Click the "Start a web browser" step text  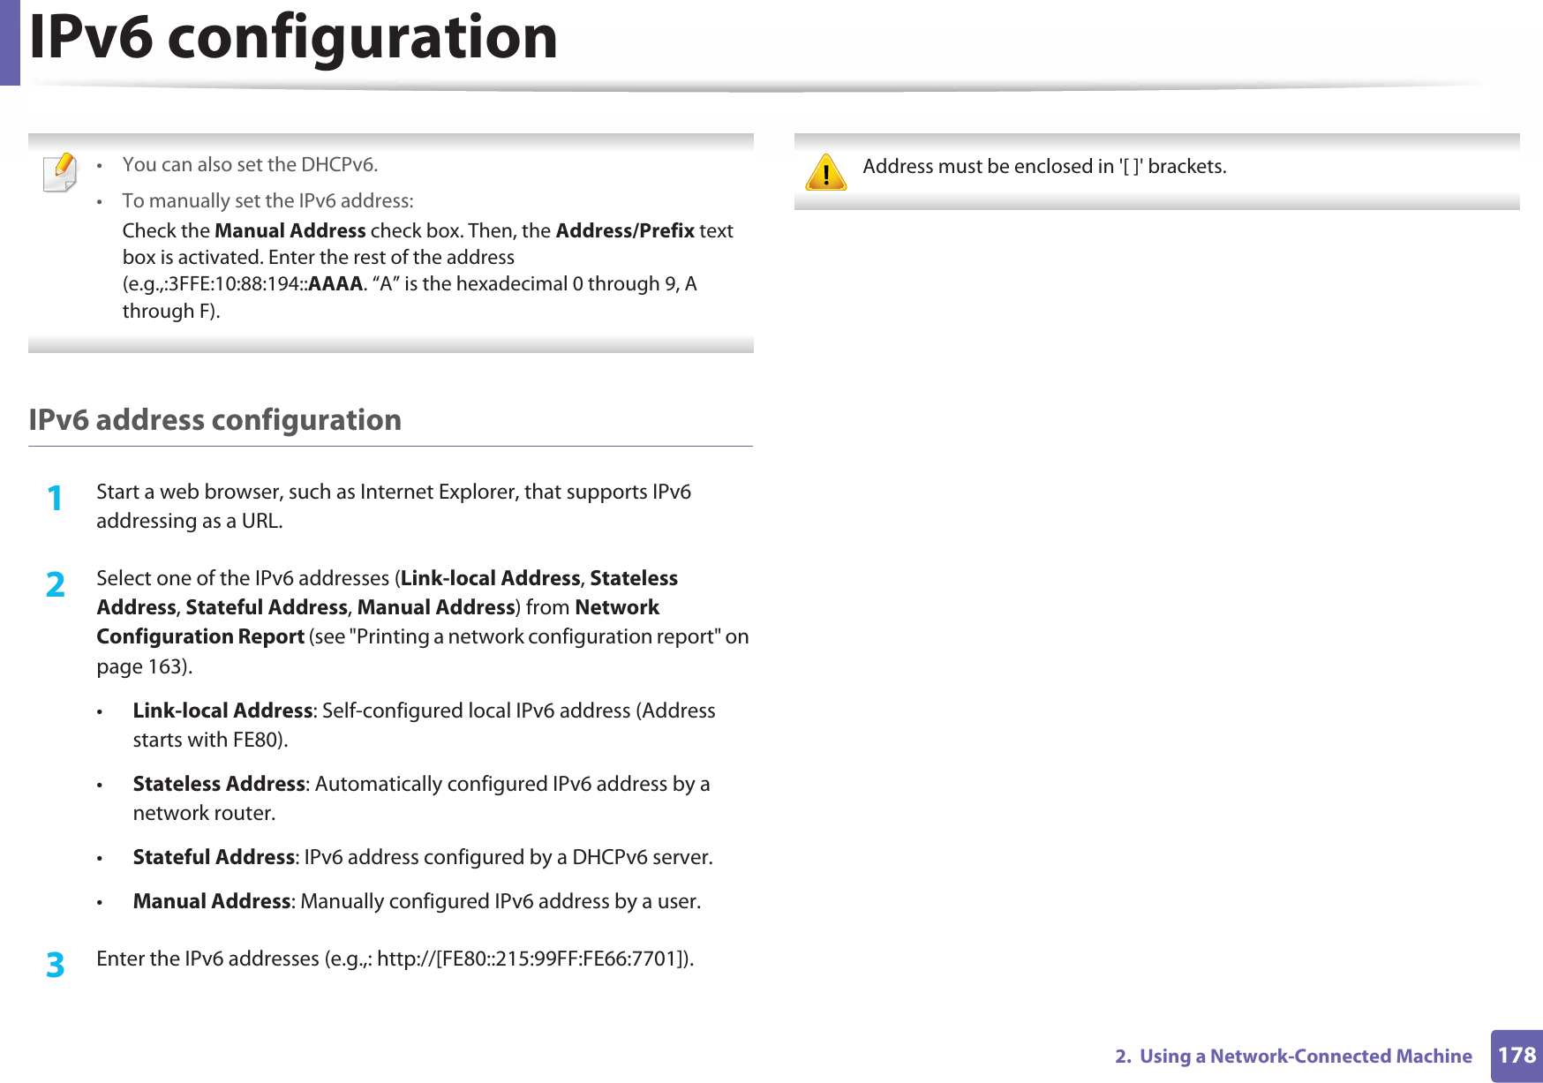pos(394,506)
